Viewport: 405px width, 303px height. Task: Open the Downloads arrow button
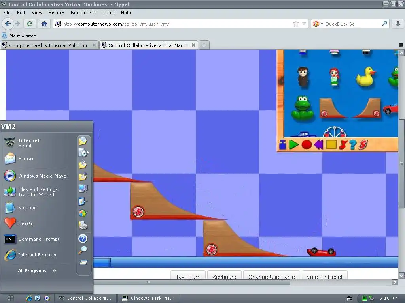398,24
